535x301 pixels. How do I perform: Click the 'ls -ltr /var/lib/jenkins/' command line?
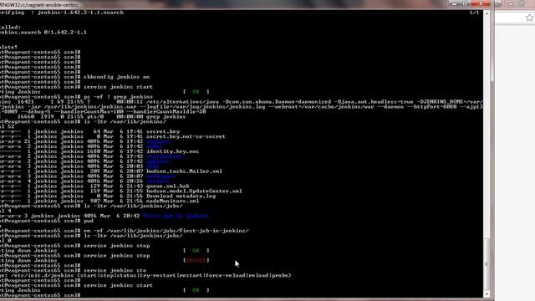pos(125,121)
